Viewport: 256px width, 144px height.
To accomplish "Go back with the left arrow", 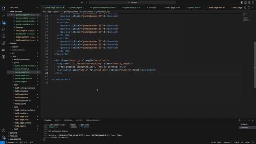I will click(x=82, y=2).
